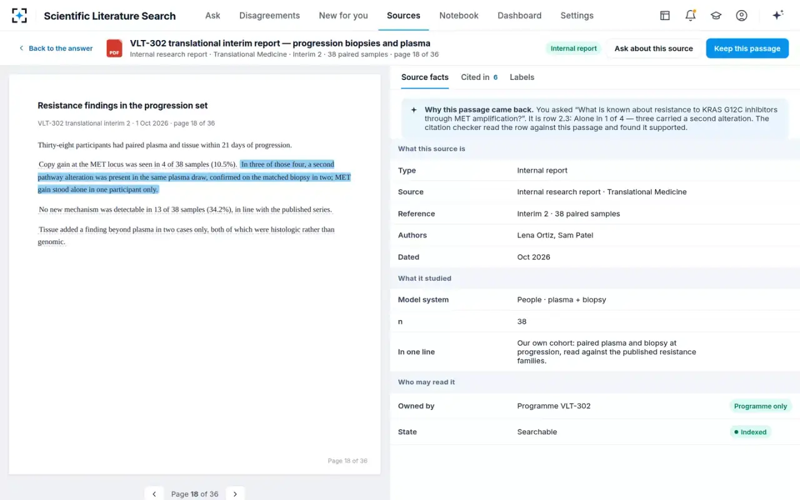Select the Sources tab
800x500 pixels.
[x=404, y=16]
